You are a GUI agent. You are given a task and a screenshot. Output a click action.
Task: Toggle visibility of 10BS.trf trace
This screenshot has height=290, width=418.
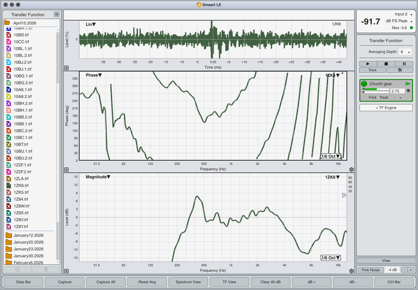coord(9,35)
